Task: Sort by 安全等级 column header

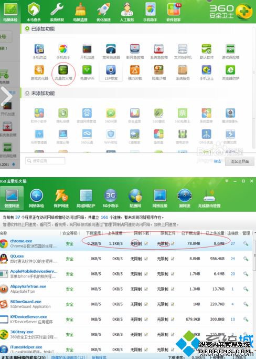Action: [70, 233]
